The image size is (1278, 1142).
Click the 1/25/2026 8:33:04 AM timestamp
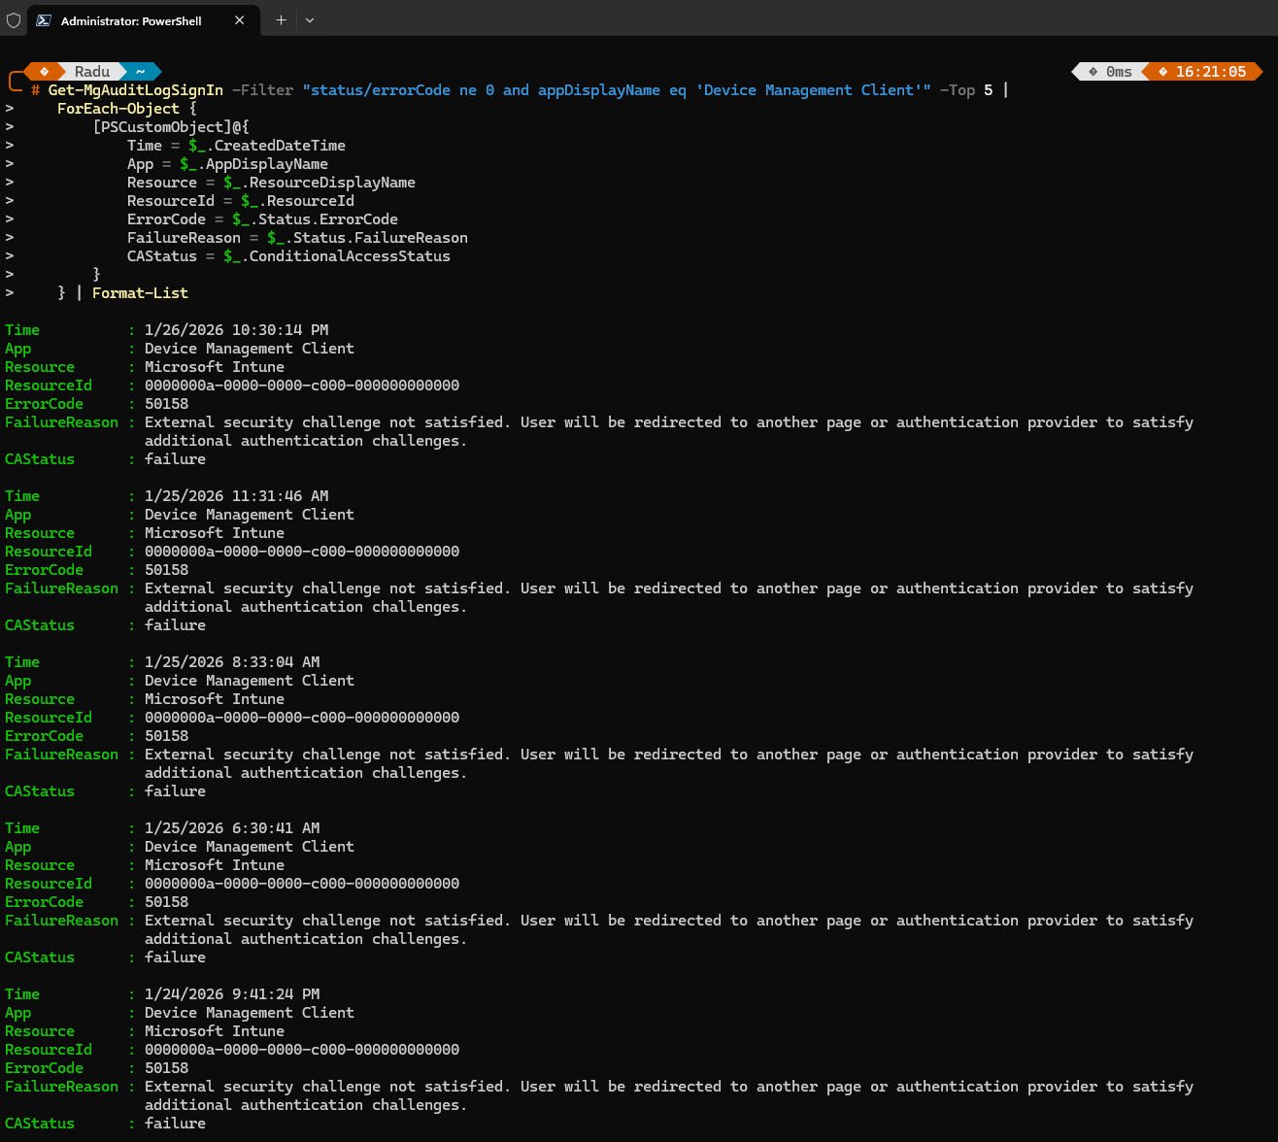tap(231, 662)
